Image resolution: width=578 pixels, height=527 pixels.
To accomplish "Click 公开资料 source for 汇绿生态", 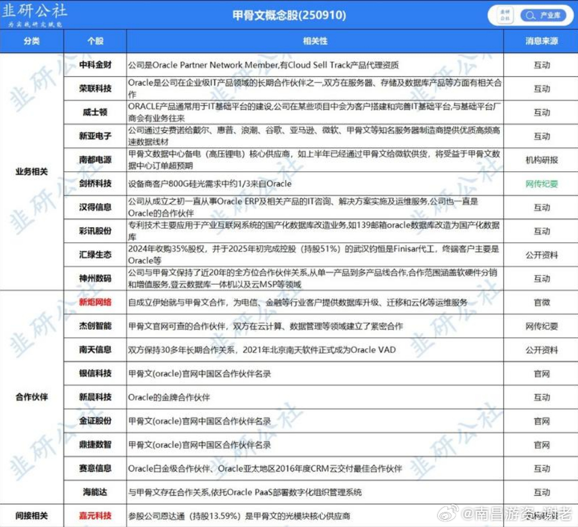I will [541, 254].
